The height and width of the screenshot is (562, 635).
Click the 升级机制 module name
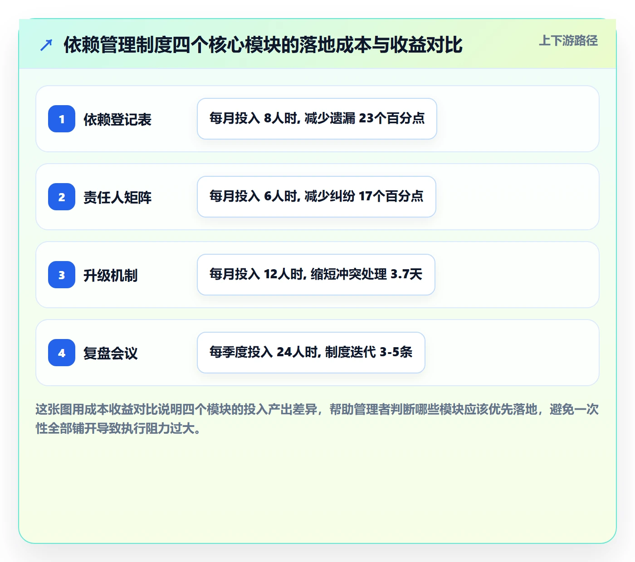(111, 276)
